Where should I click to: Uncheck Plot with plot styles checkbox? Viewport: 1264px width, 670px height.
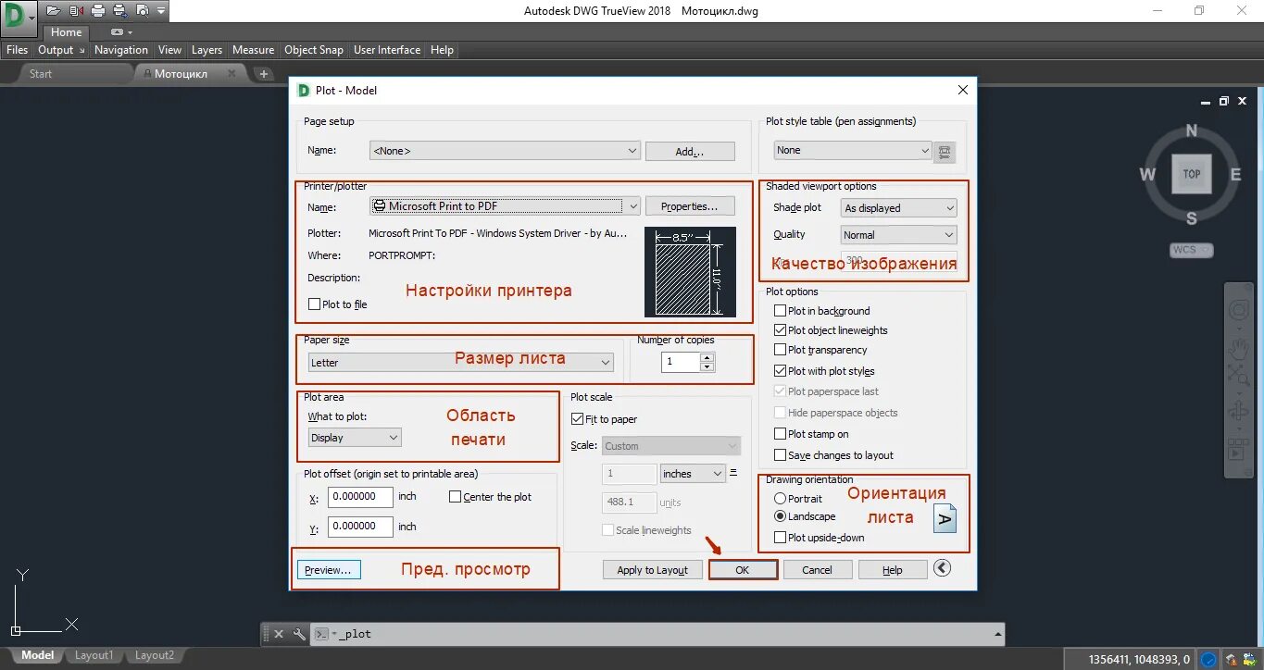pyautogui.click(x=780, y=371)
